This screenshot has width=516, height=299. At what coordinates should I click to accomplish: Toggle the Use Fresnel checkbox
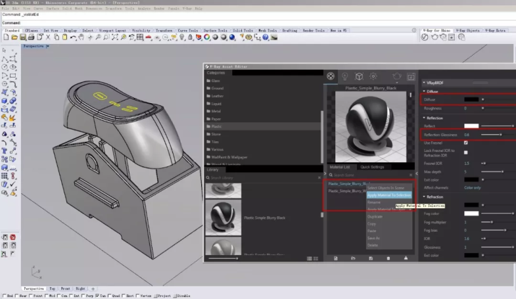466,143
